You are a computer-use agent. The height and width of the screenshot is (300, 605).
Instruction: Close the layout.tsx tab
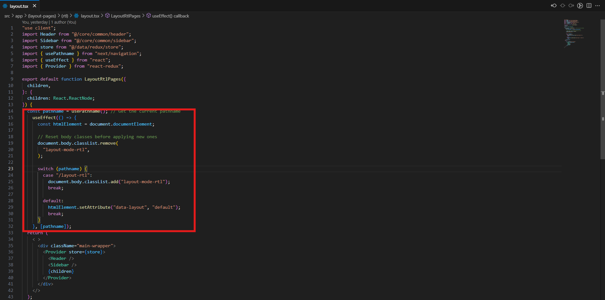point(34,6)
